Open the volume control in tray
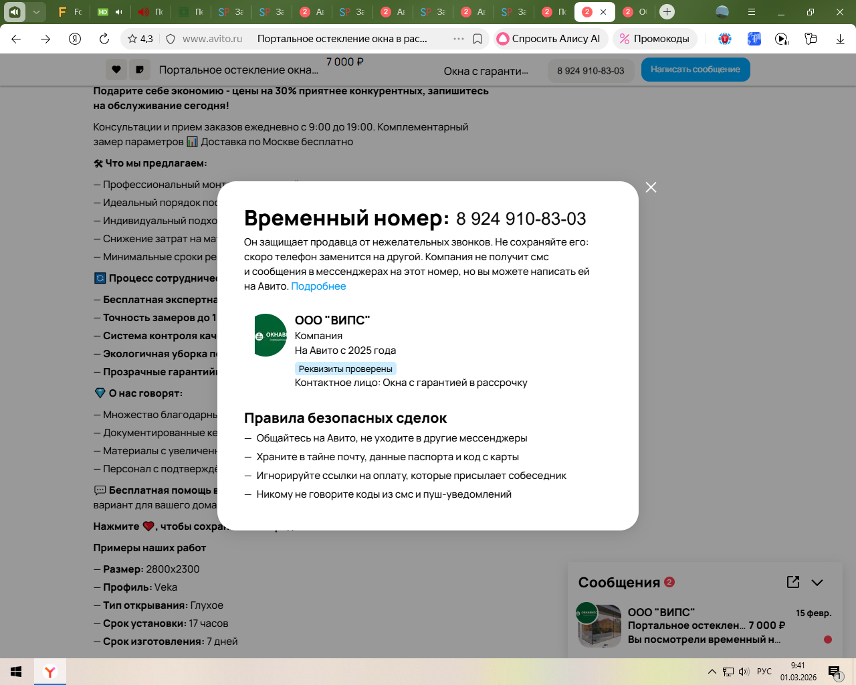Image resolution: width=856 pixels, height=685 pixels. [744, 672]
